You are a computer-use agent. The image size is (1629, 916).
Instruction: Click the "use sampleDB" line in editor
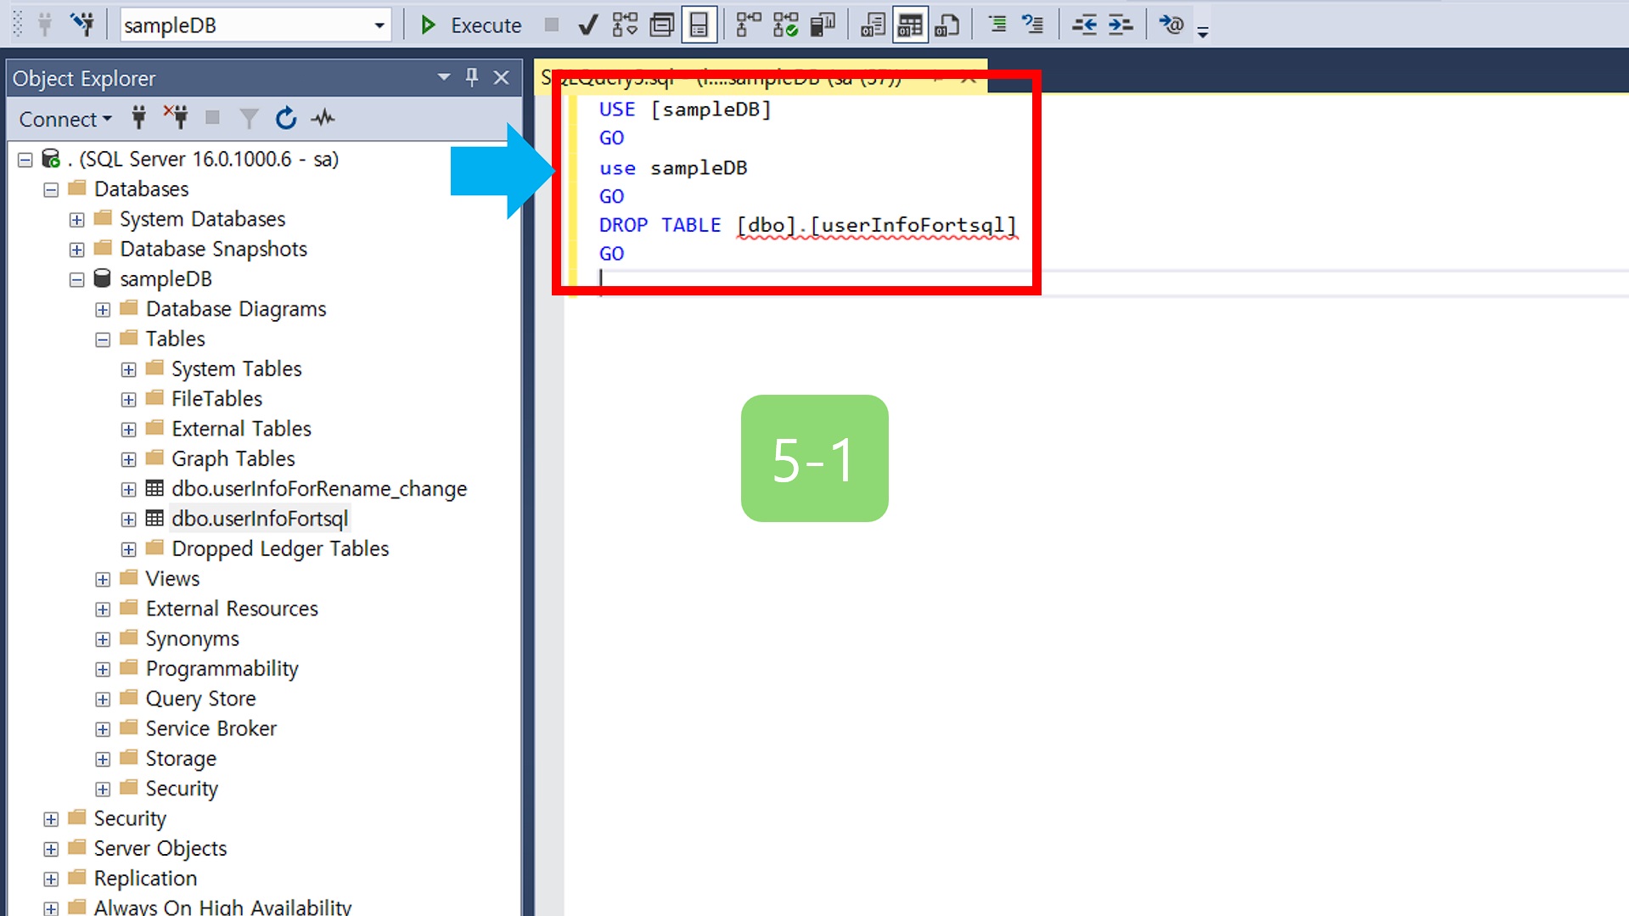[672, 168]
